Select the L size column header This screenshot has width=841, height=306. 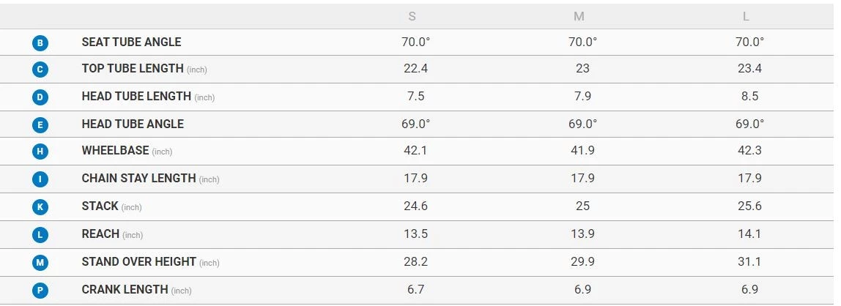[x=747, y=17]
